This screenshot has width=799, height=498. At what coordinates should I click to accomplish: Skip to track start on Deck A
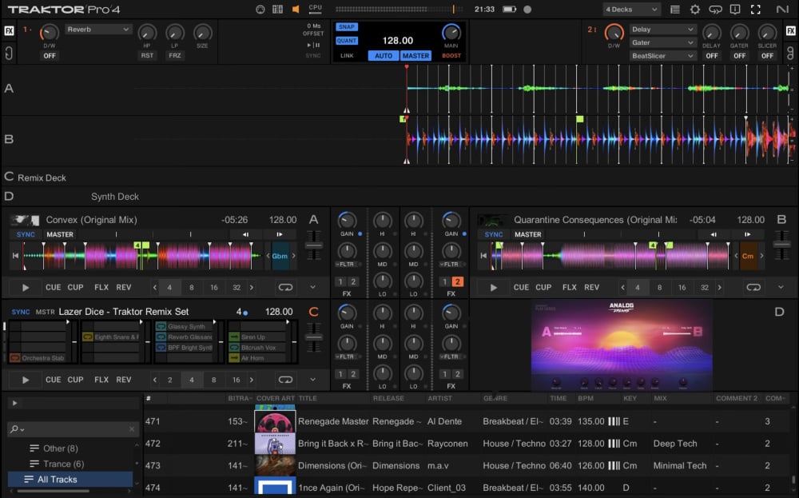(15, 256)
